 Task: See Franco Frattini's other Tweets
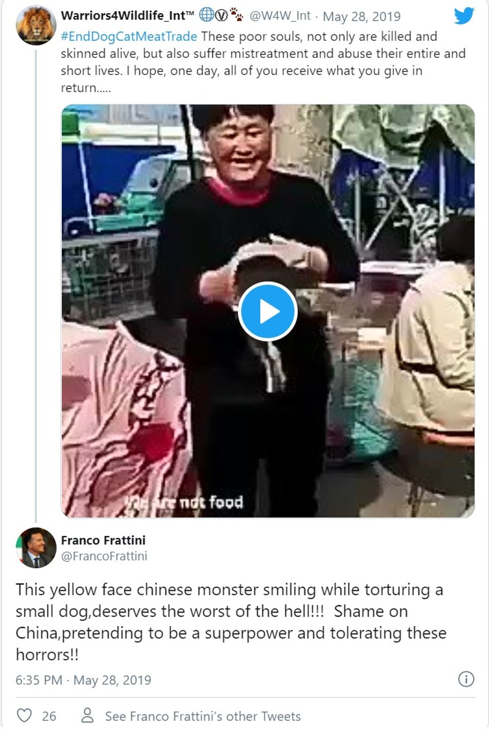(x=203, y=716)
